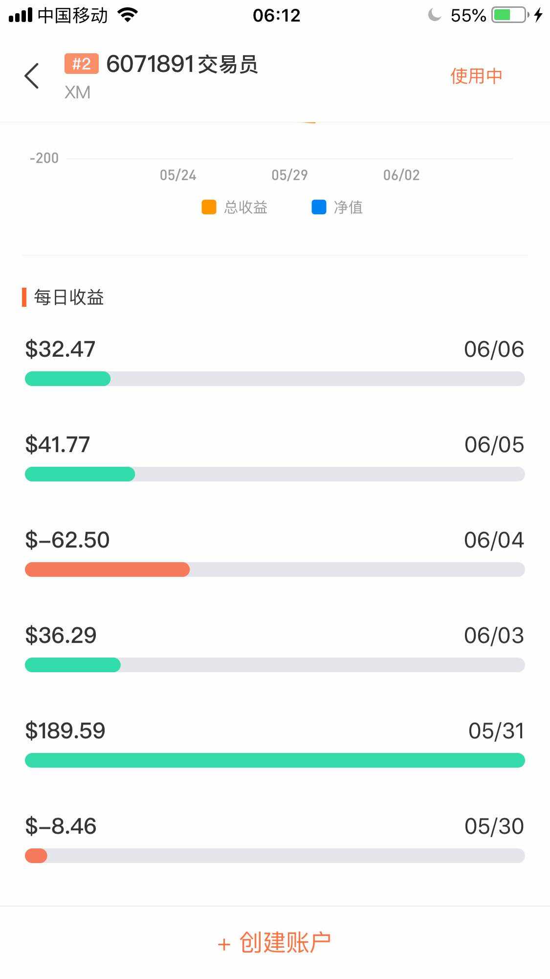This screenshot has height=979, width=550.
Task: Tap the Do Not Disturb moon icon
Action: point(434,15)
